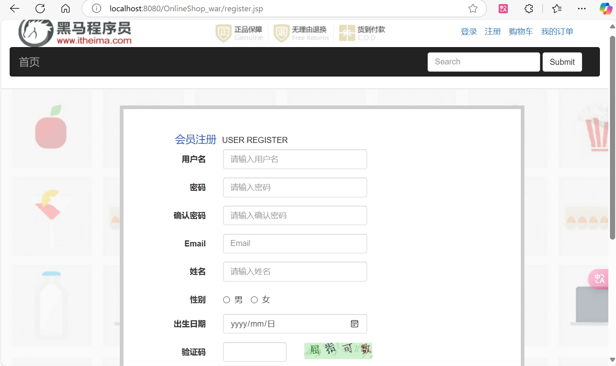Open the 我的订单 my orders link
This screenshot has height=366, width=616.
557,31
